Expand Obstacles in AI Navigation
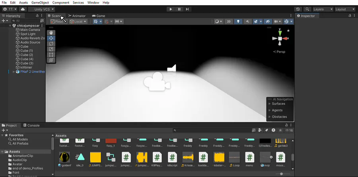 click(270, 117)
